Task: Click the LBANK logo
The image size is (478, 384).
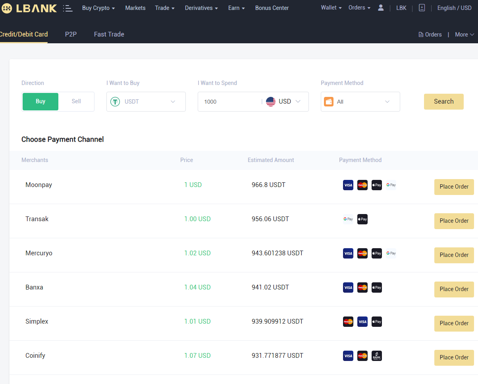Action: click(29, 8)
